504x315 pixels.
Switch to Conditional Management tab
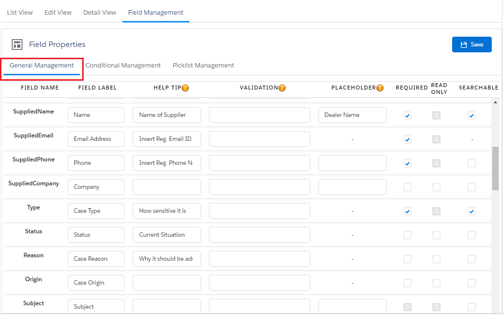[x=123, y=66]
